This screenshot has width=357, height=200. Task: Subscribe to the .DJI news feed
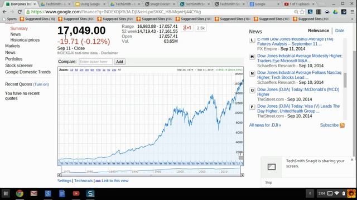tap(329, 125)
